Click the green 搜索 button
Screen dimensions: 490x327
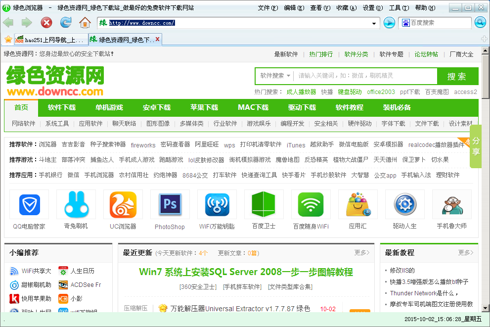coord(457,76)
